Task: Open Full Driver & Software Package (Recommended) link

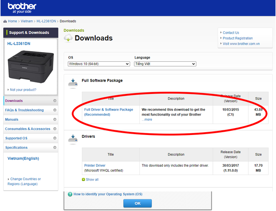Action: [109, 112]
